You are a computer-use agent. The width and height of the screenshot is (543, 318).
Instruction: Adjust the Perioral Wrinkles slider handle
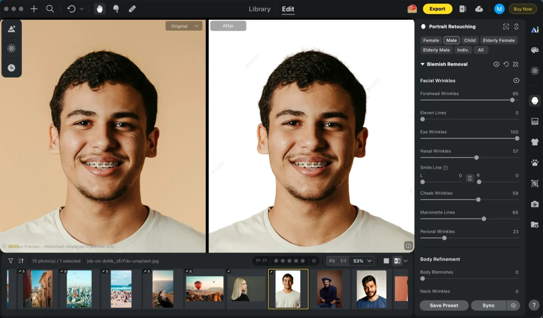(444, 238)
